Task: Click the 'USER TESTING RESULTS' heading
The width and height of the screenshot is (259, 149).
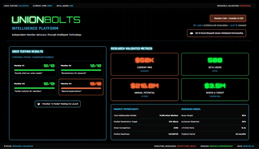Action: (27, 52)
